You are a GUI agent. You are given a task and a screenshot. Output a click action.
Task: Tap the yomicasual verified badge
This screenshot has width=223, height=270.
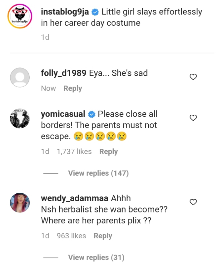92,114
